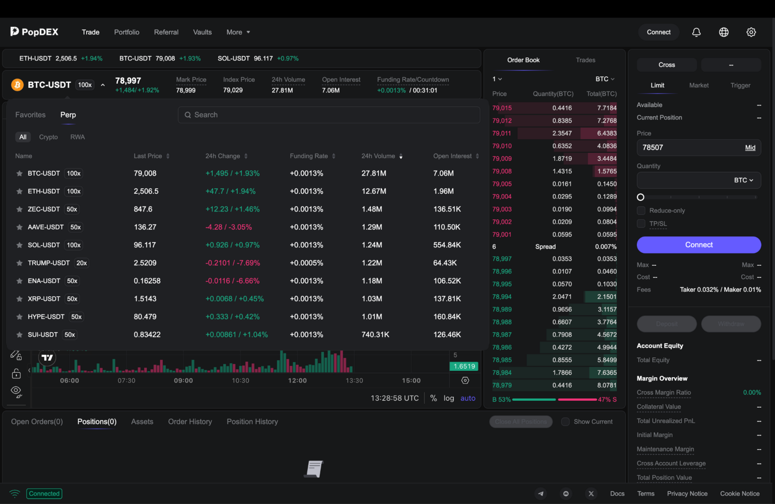Toggle Show Current checkbox

565,422
